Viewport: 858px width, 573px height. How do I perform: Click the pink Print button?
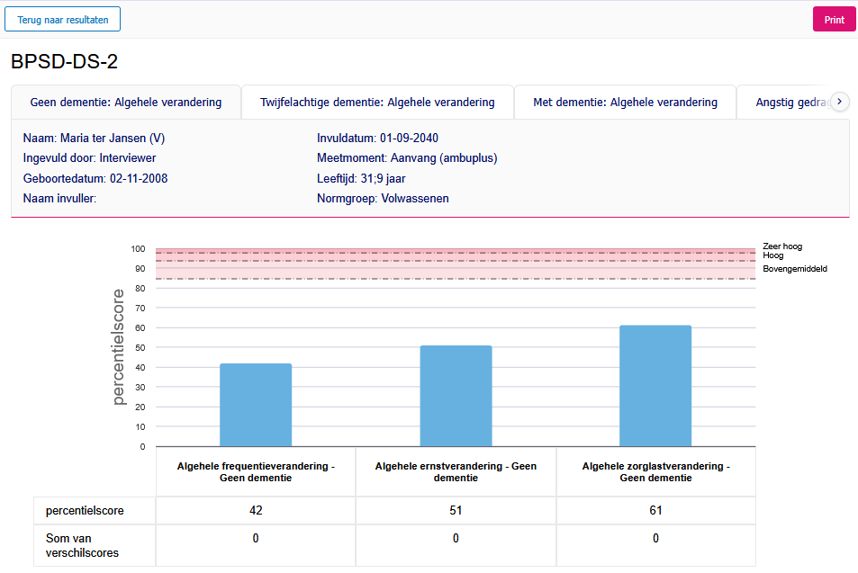834,19
